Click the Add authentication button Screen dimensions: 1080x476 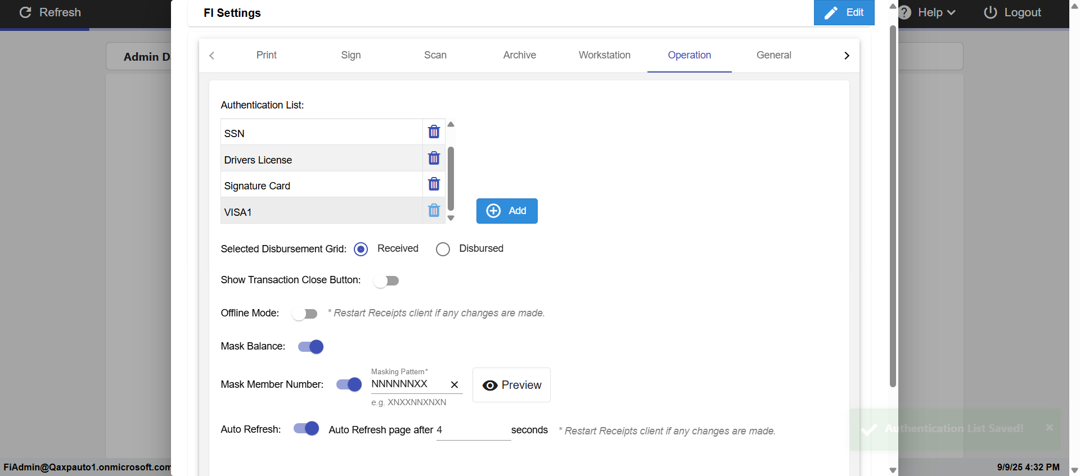(507, 211)
